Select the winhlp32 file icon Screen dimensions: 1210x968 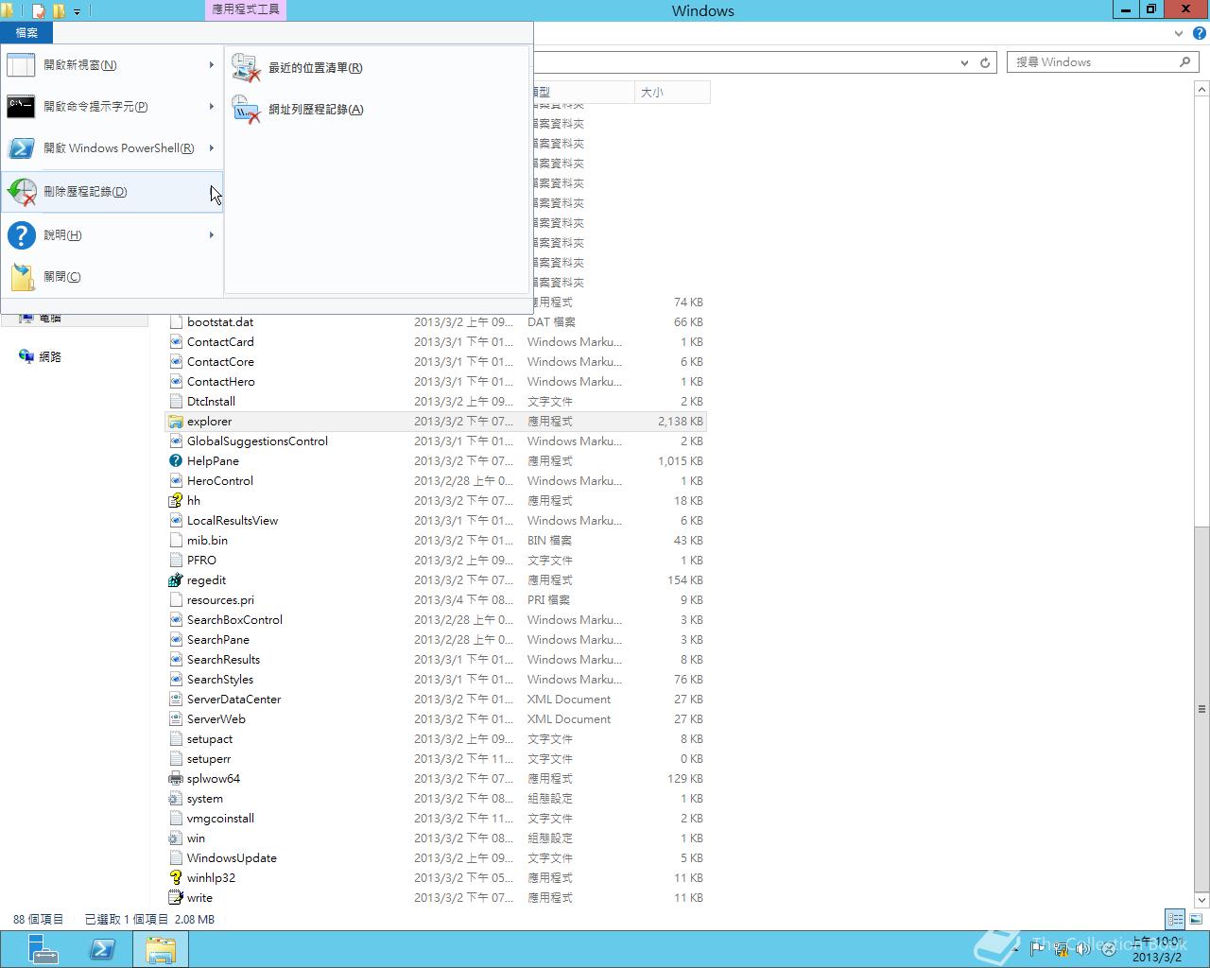(x=175, y=878)
